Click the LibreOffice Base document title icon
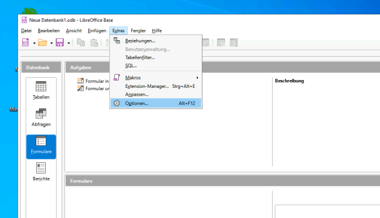The width and height of the screenshot is (380, 218). click(x=24, y=20)
